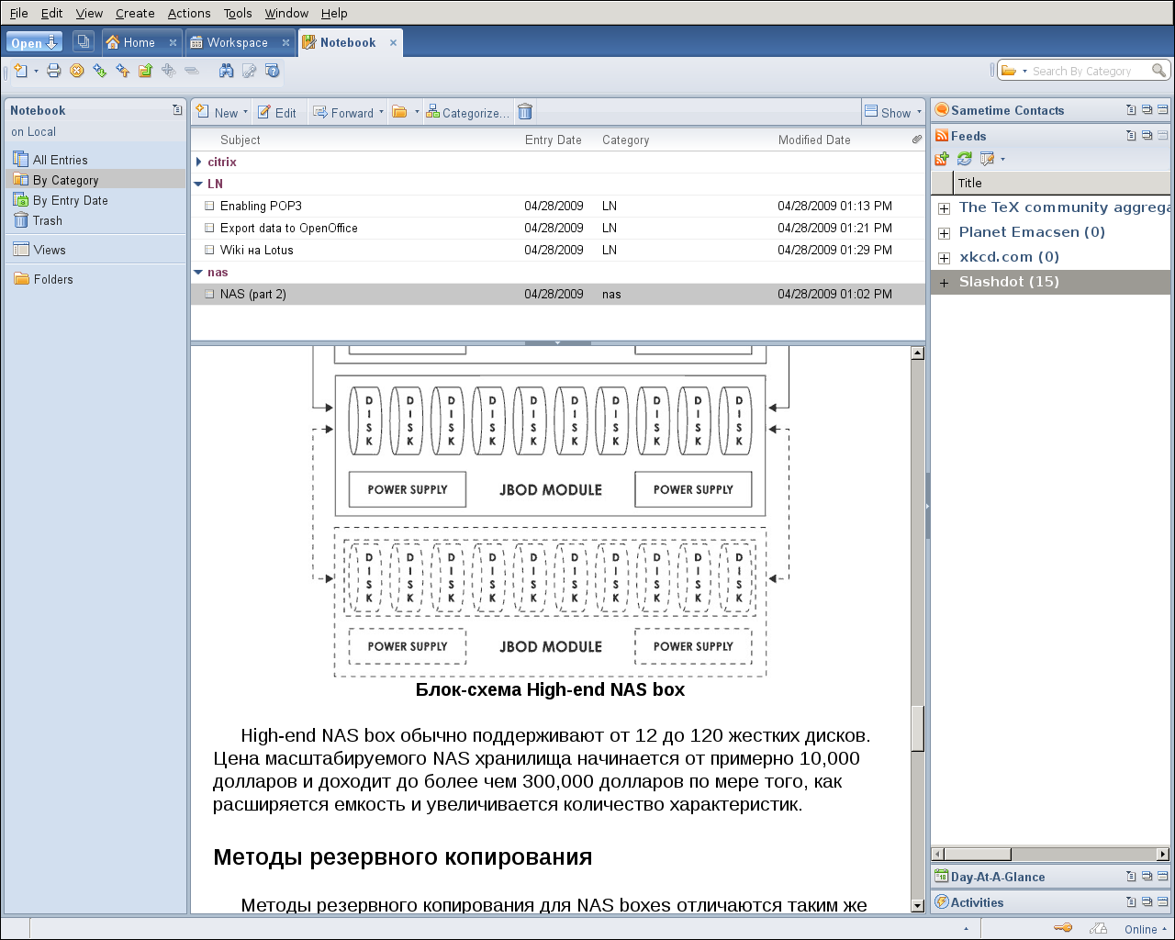The image size is (1175, 940).
Task: Click the orange Stop icon in the toolbar
Action: tap(77, 71)
